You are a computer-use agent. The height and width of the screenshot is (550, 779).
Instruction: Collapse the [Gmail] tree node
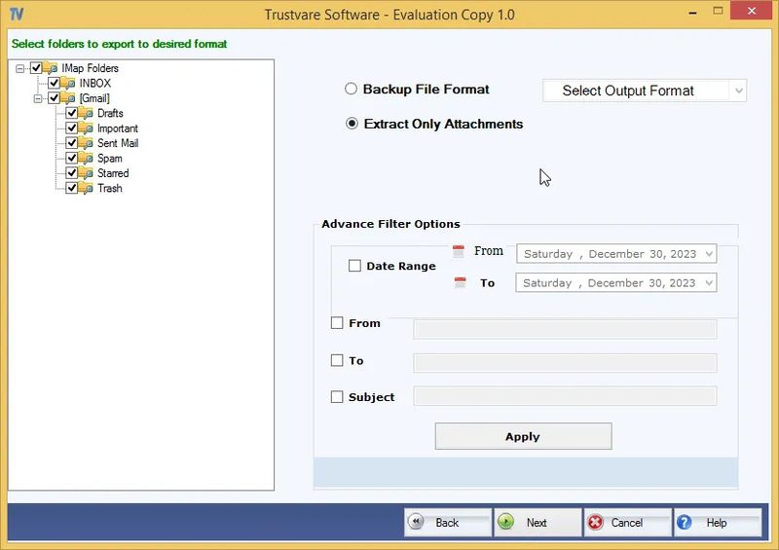coord(38,98)
